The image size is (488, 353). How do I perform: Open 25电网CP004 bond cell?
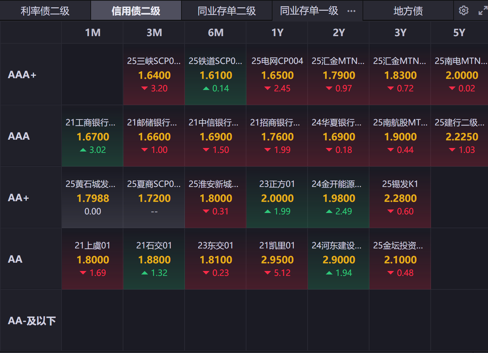[x=277, y=75]
